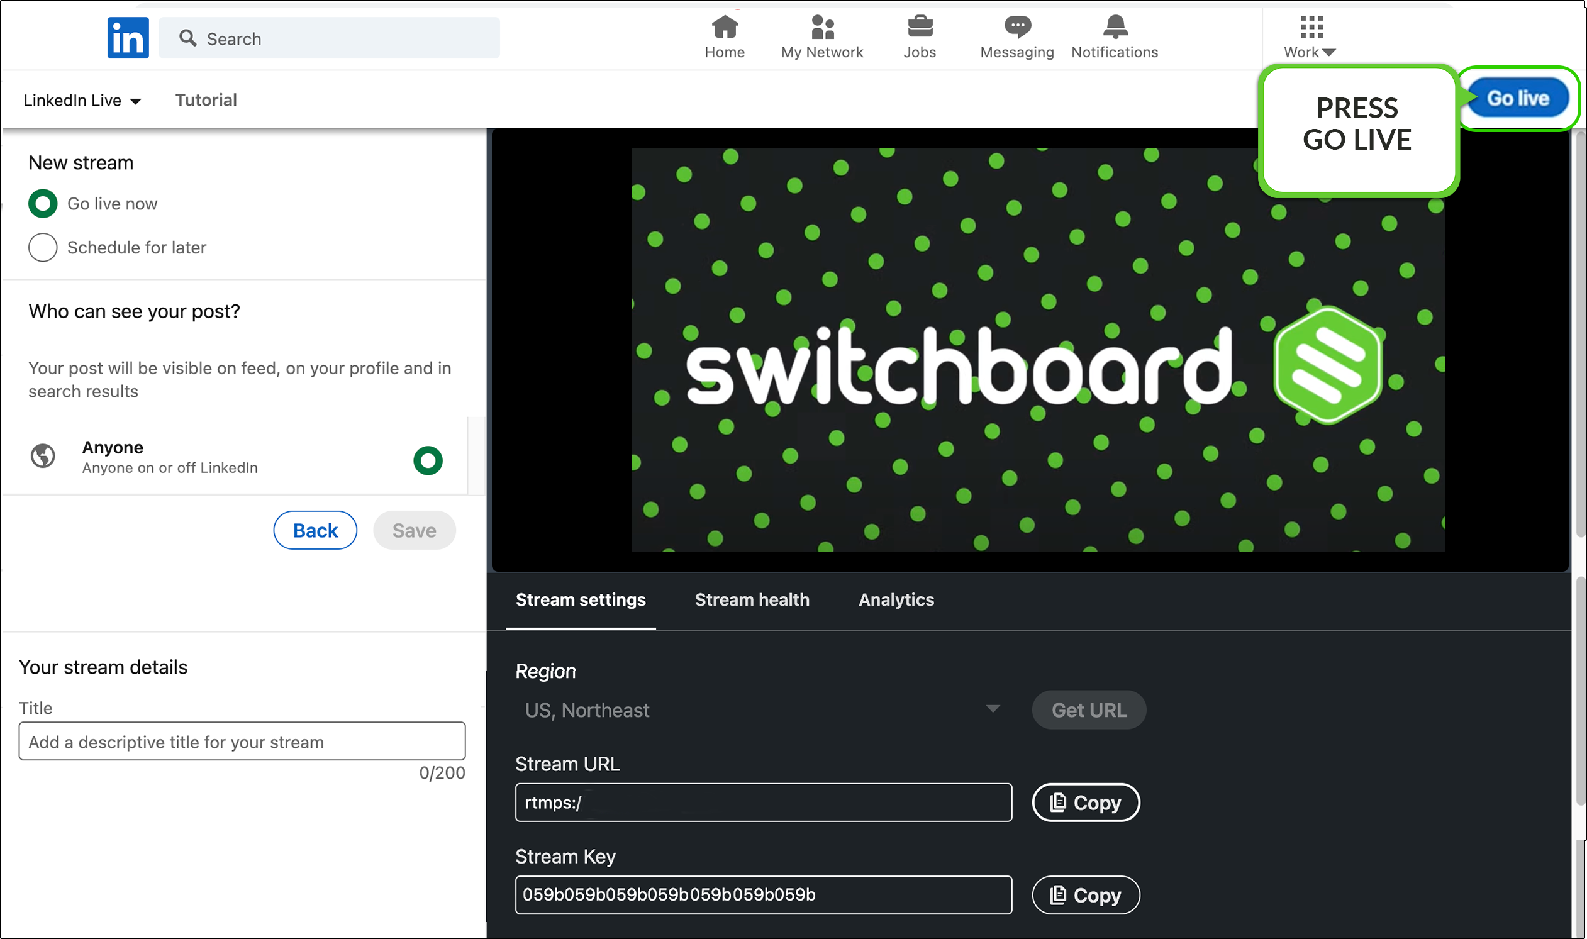Click the 'Region' label
Viewport: 1587px width, 939px height.
545,671
